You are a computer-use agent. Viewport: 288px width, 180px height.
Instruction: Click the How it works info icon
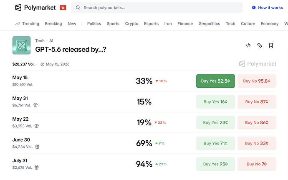(254, 8)
